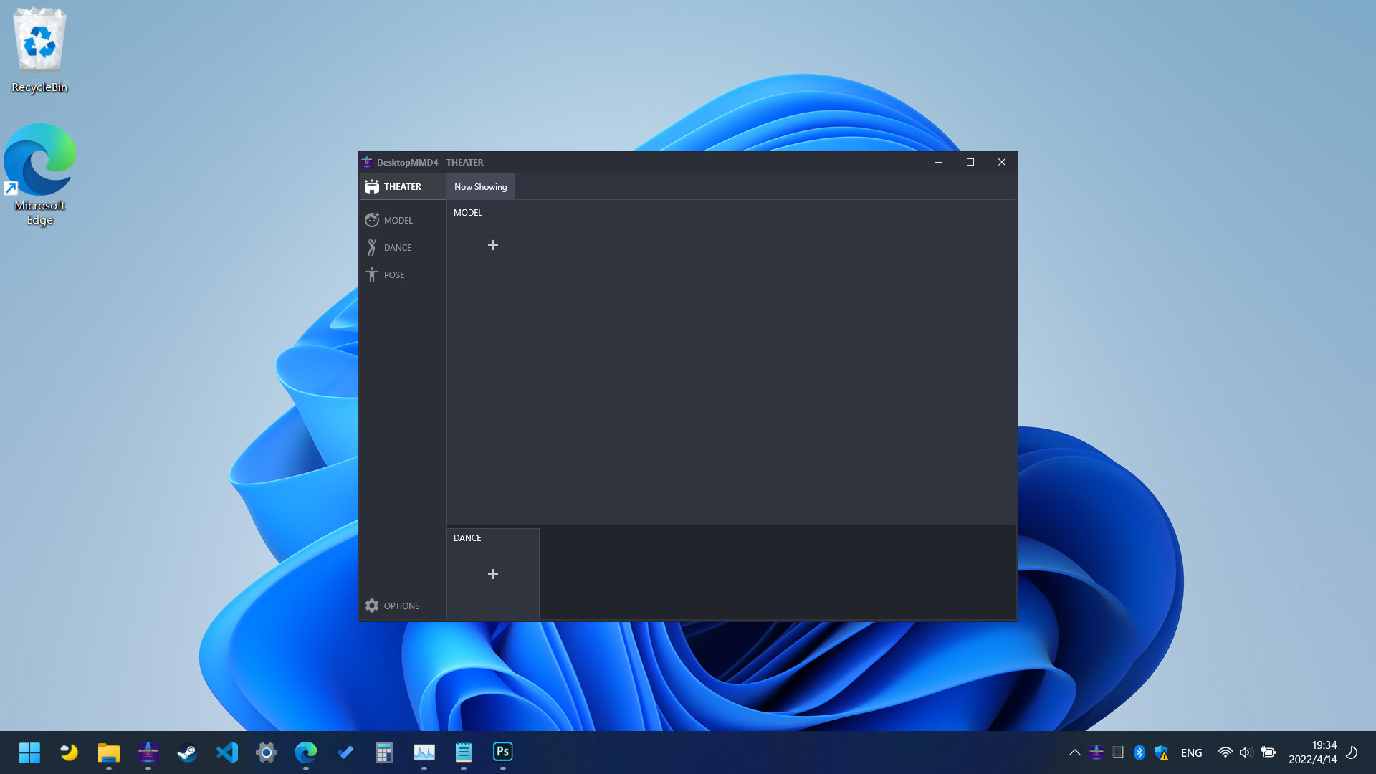This screenshot has width=1376, height=774.
Task: Open Microsoft Edge from taskbar
Action: tap(306, 751)
